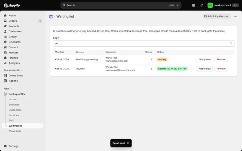The width and height of the screenshot is (242, 151).
Task: Click the Finance bank icon
Action: pos(5,58)
